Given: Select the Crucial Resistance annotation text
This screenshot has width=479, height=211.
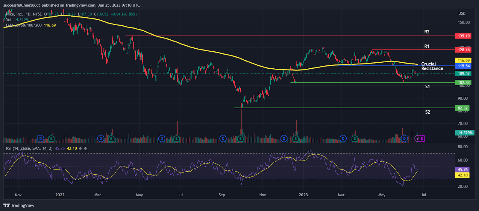Looking at the screenshot, I should 432,66.
